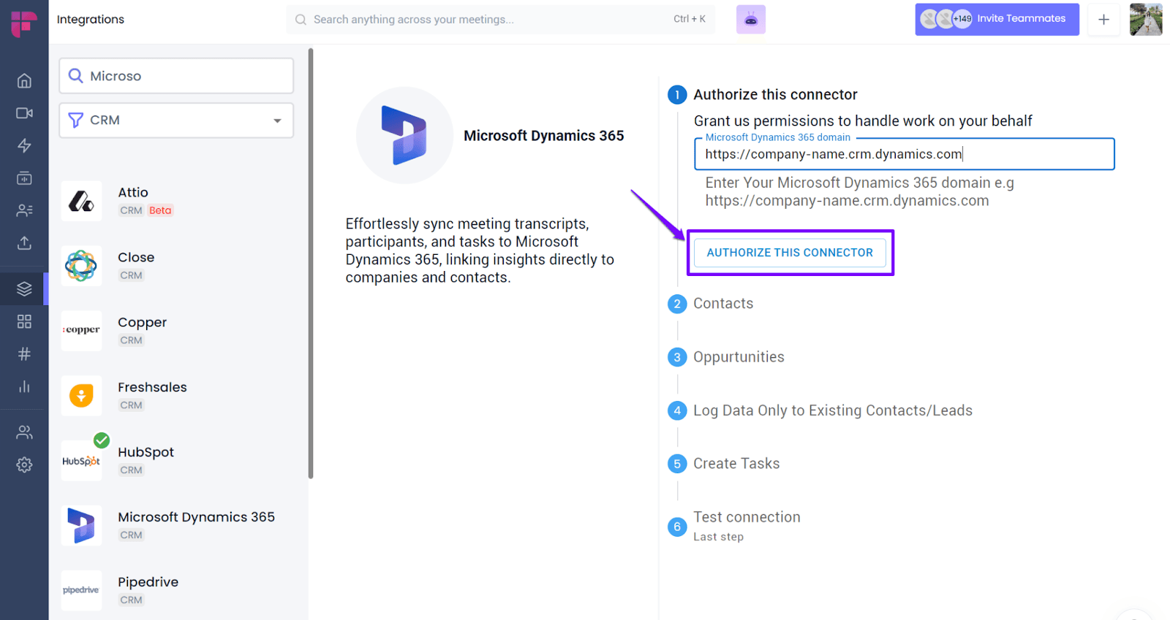Click the Pipedrive logo icon
Screen dimensions: 1170x620
pos(81,590)
